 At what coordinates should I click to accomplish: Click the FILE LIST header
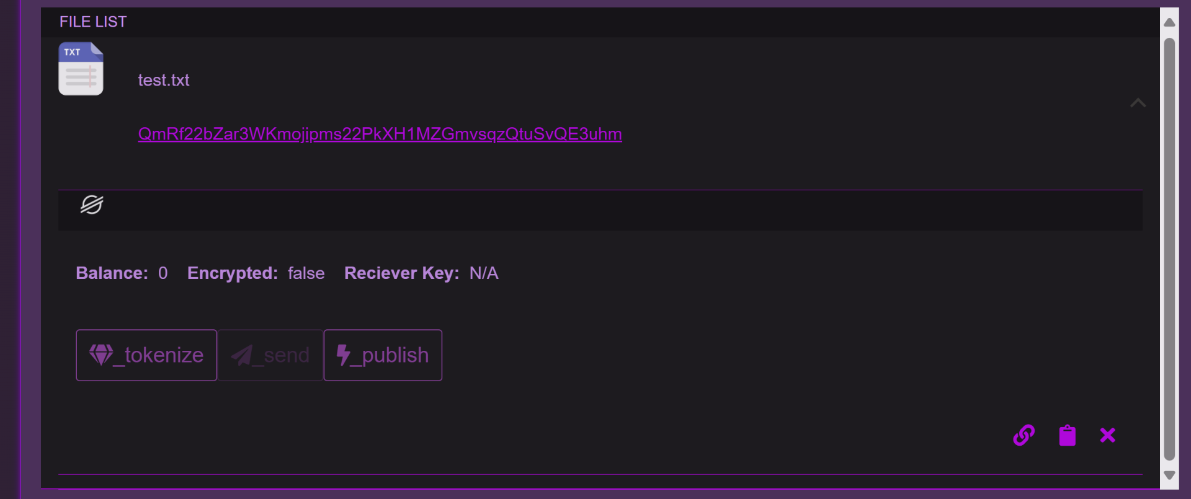[93, 22]
